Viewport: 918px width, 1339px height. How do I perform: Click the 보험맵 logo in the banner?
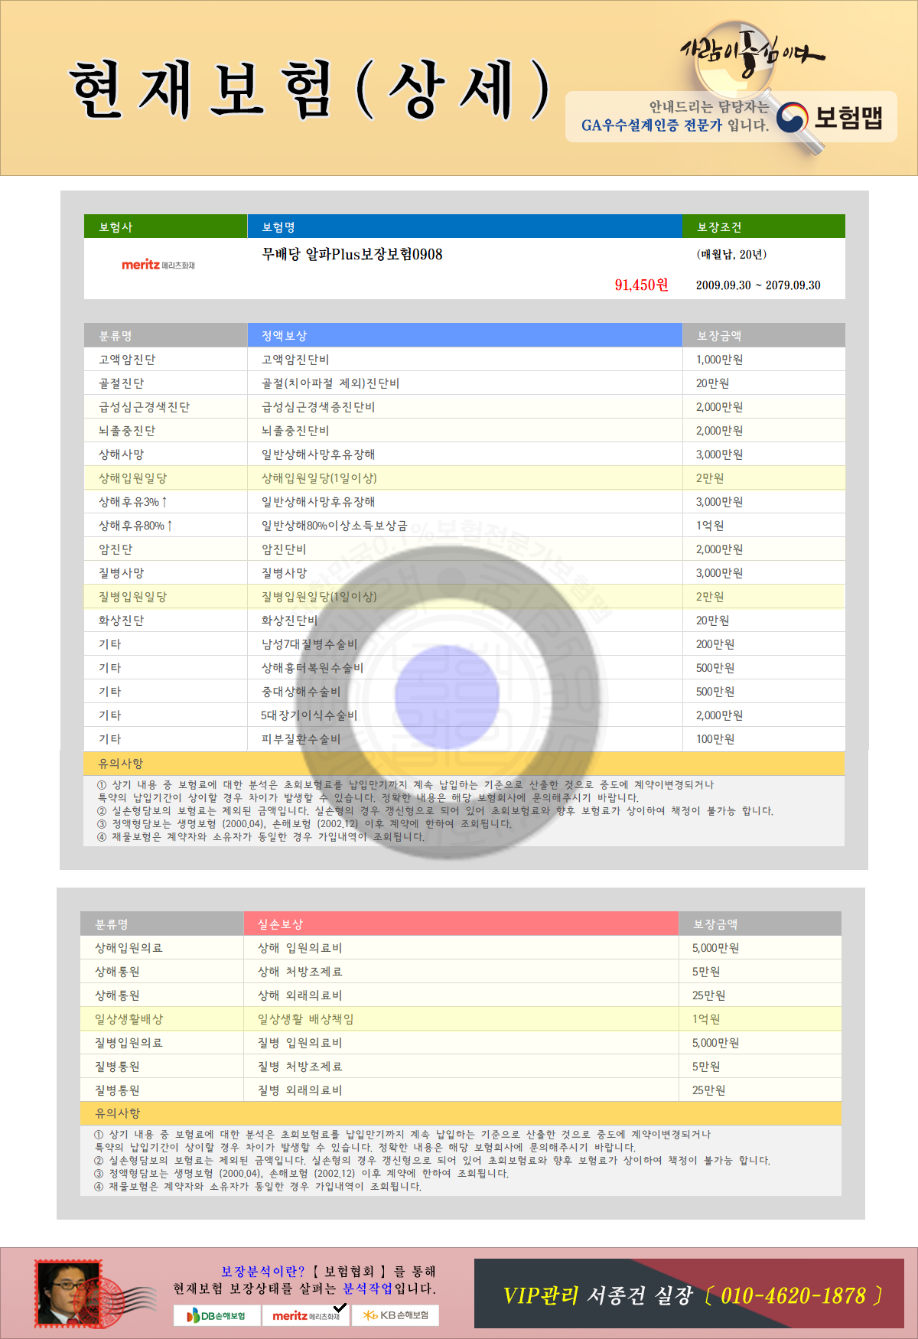[x=830, y=118]
